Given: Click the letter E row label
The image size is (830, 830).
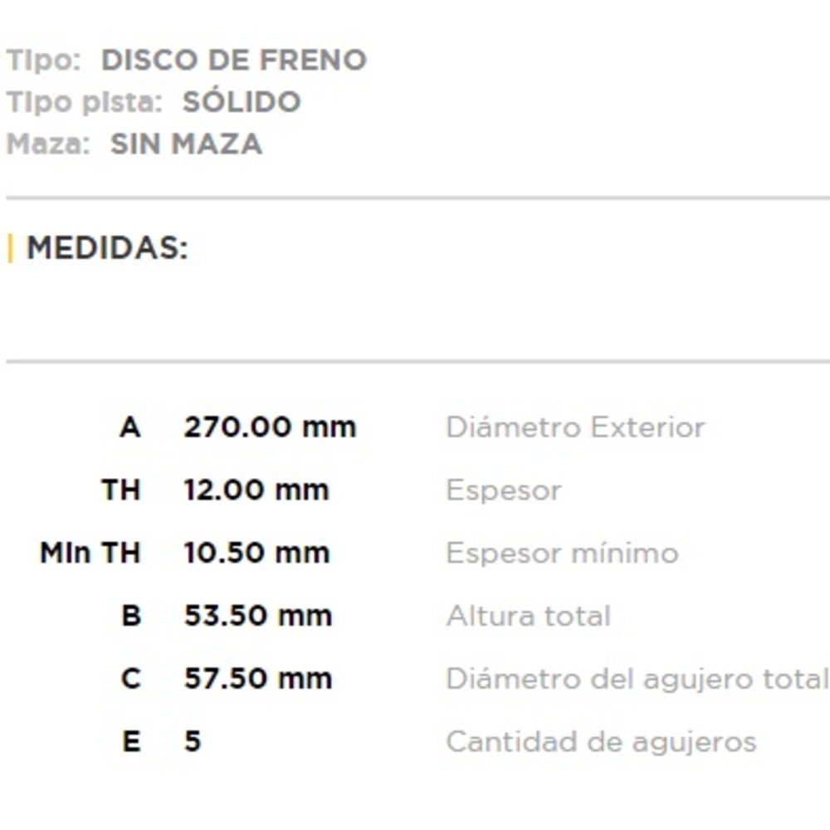Looking at the screenshot, I should point(131,741).
